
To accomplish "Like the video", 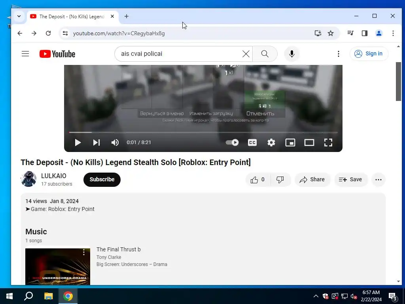I will [258, 179].
